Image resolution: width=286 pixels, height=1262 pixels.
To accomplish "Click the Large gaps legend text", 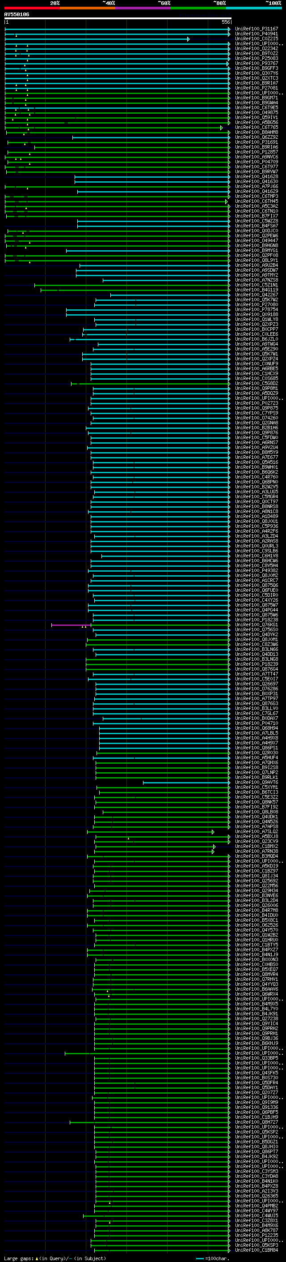I will pyautogui.click(x=55, y=1258).
